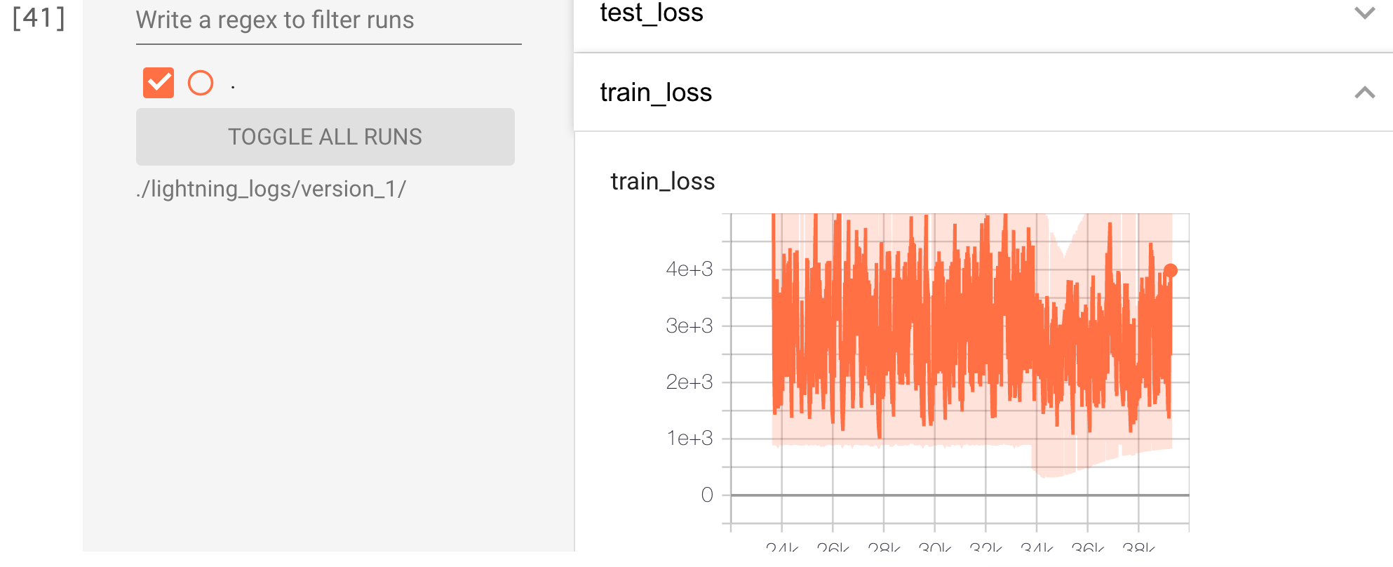Viewport: 1393px width, 567px height.
Task: Click the last data point marker on chart
Action: pyautogui.click(x=1170, y=270)
